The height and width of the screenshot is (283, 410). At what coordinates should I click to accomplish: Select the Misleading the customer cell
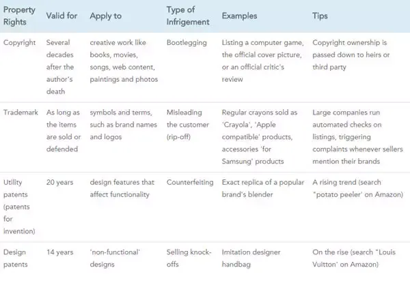point(188,125)
